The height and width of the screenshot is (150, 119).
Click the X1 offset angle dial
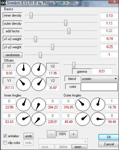pos(24,69)
